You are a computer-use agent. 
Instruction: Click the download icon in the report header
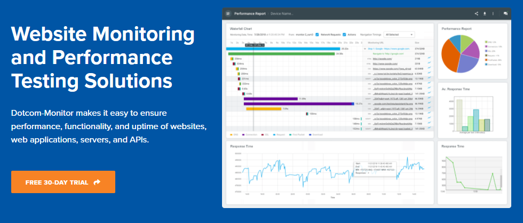(x=485, y=14)
